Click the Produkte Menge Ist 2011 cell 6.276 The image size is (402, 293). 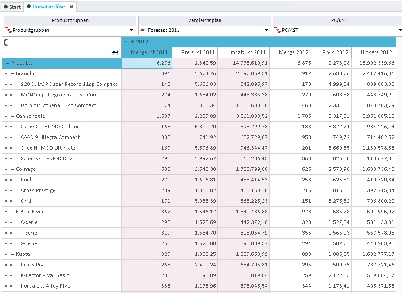point(147,63)
